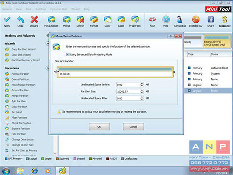This screenshot has height=175, width=233.
Task: Click the Type column header
Action: click(199, 54)
